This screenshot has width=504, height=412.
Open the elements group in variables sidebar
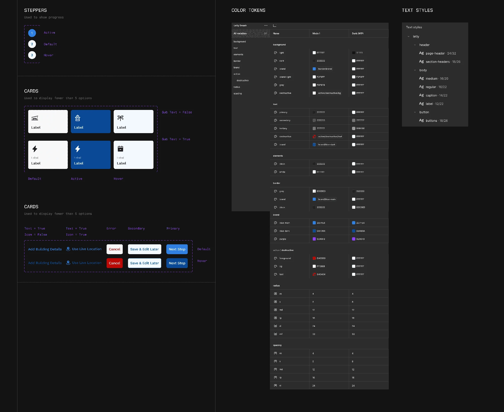coord(238,54)
